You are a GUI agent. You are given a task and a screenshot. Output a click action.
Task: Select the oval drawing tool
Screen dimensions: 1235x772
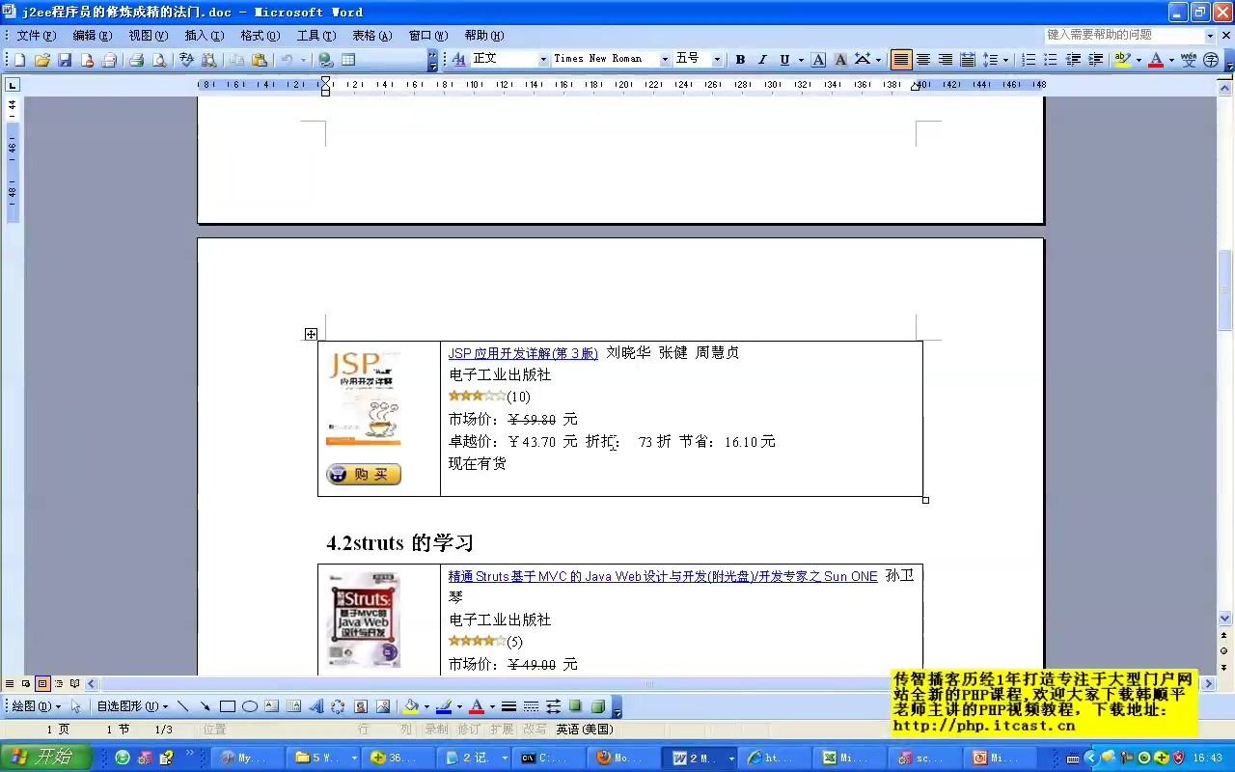249,706
